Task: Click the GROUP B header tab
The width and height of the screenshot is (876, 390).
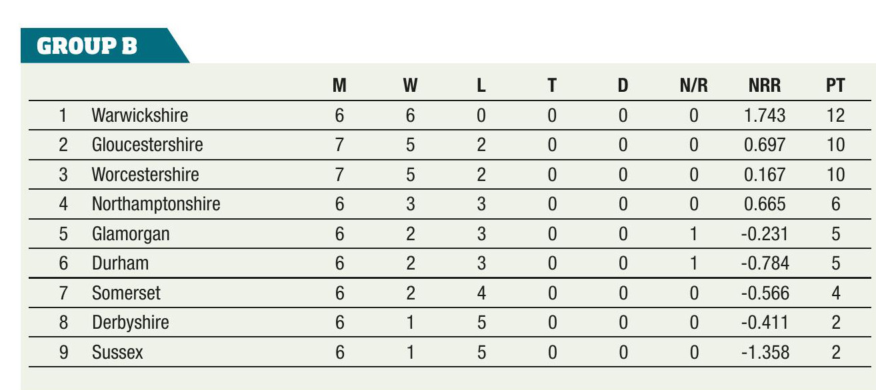Action: (87, 46)
